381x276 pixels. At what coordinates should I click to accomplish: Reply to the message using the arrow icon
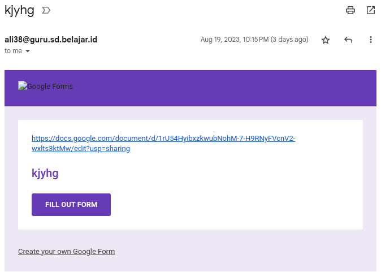coord(348,40)
